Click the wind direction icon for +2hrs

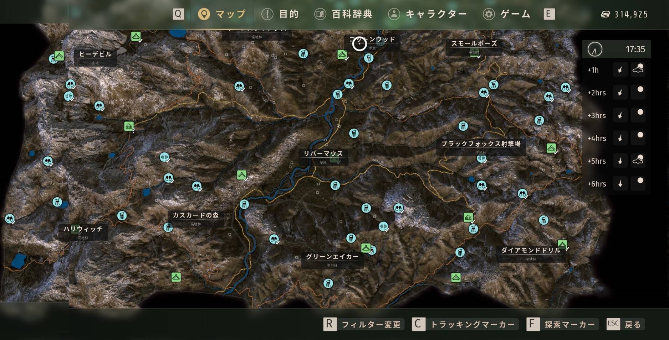(620, 92)
